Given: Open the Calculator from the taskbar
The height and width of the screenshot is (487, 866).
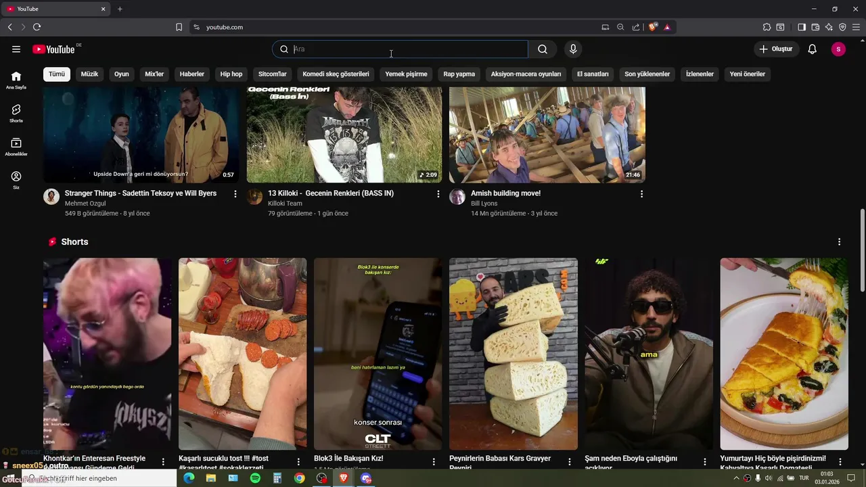Looking at the screenshot, I should (277, 478).
